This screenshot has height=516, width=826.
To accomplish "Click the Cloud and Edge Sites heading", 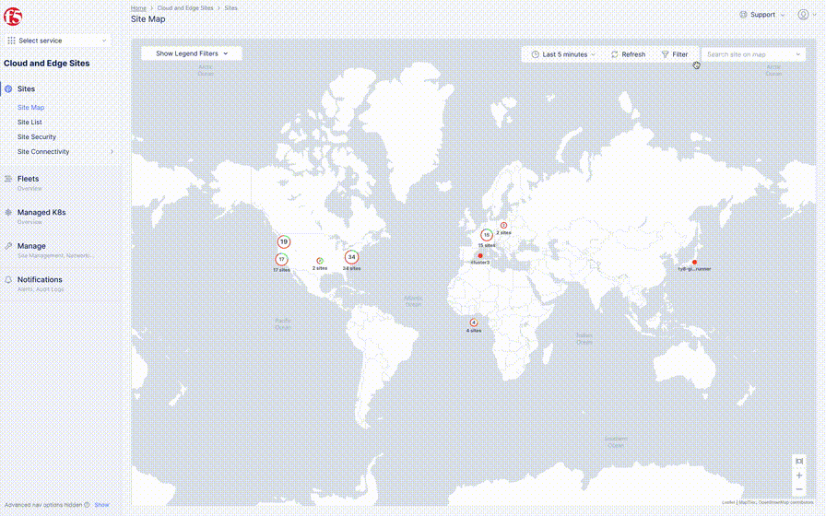I will [x=47, y=64].
